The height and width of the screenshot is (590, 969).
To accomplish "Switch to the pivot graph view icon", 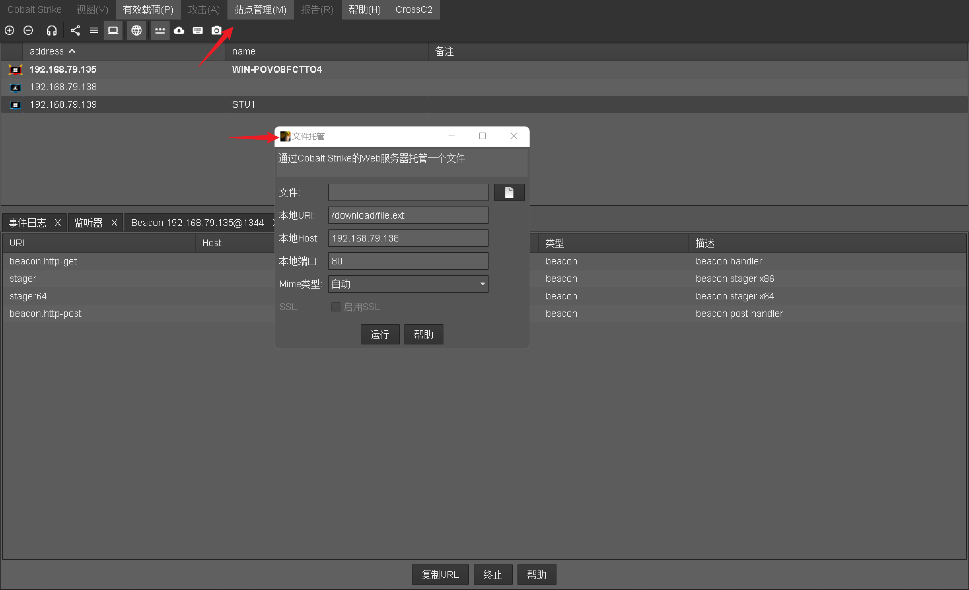I will [75, 30].
